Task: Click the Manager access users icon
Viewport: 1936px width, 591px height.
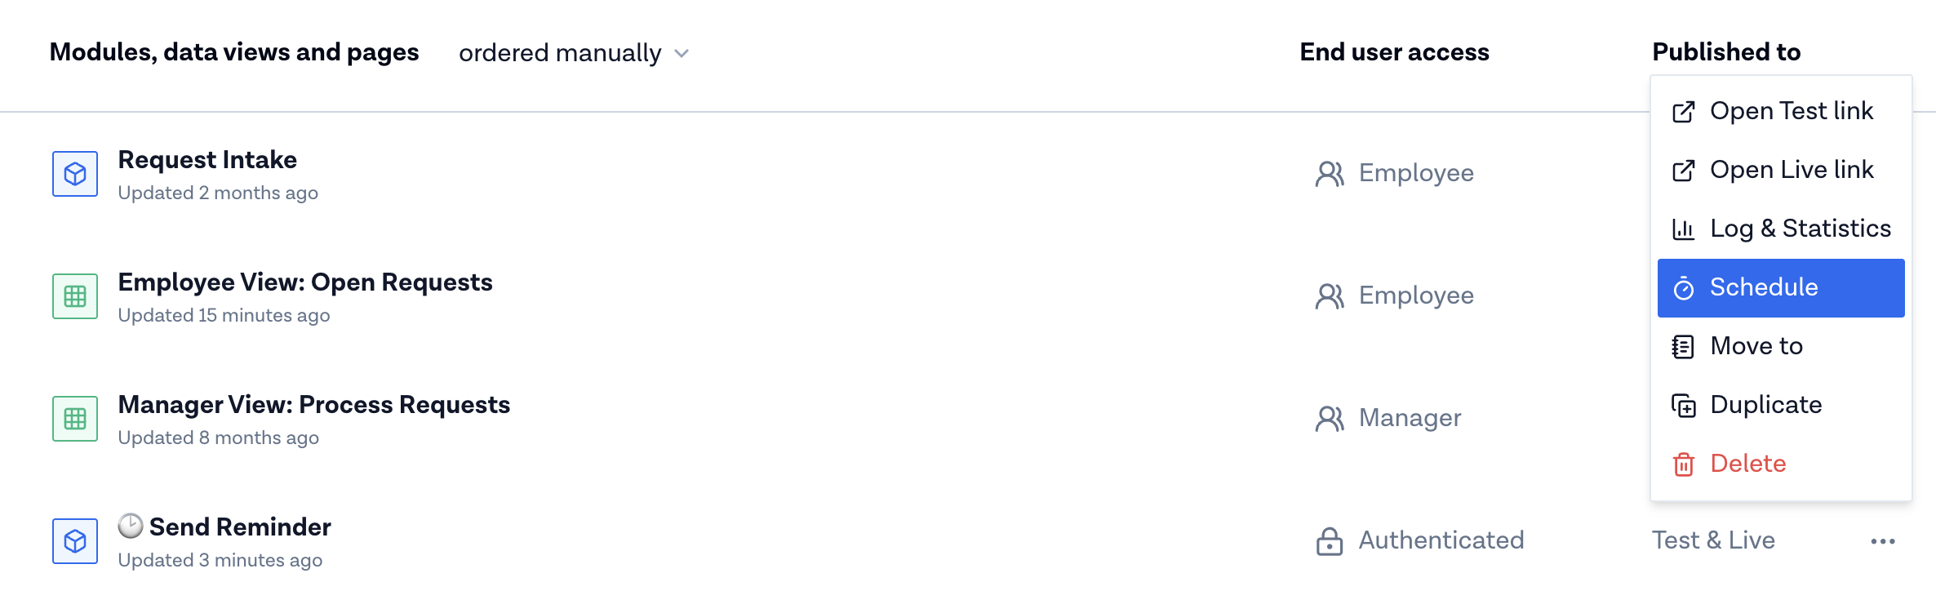Action: click(x=1329, y=419)
